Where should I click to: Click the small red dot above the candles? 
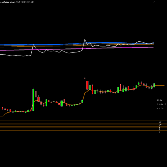85,78
